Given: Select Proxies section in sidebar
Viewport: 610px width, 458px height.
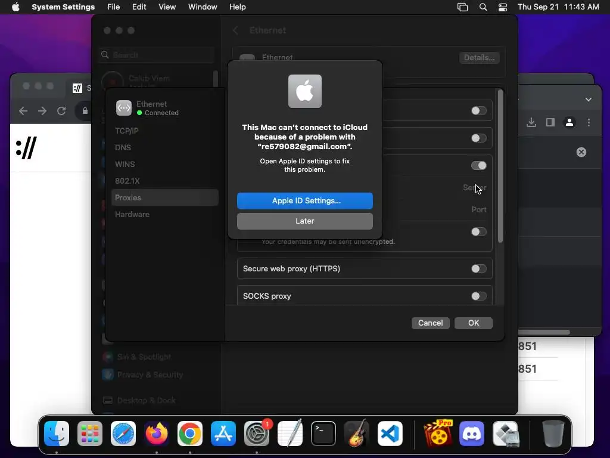Looking at the screenshot, I should 165,197.
